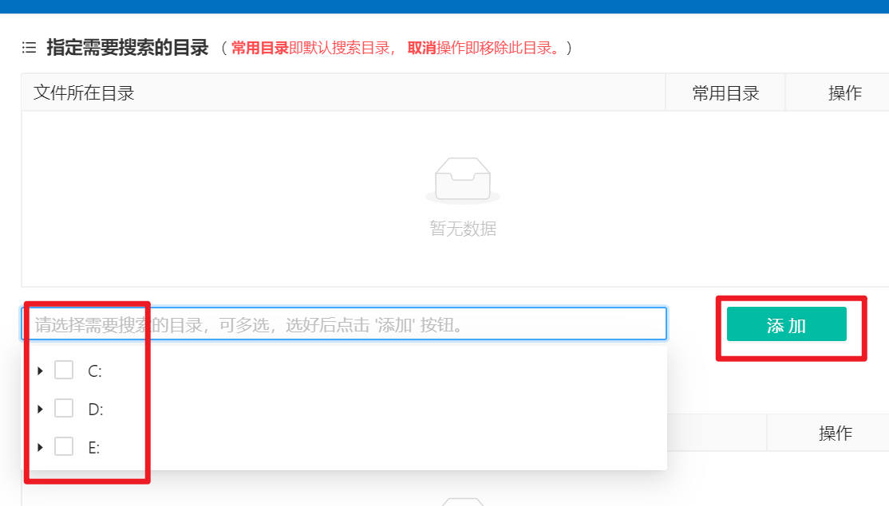Select the D: drive label
This screenshot has height=506, width=889.
coord(95,410)
